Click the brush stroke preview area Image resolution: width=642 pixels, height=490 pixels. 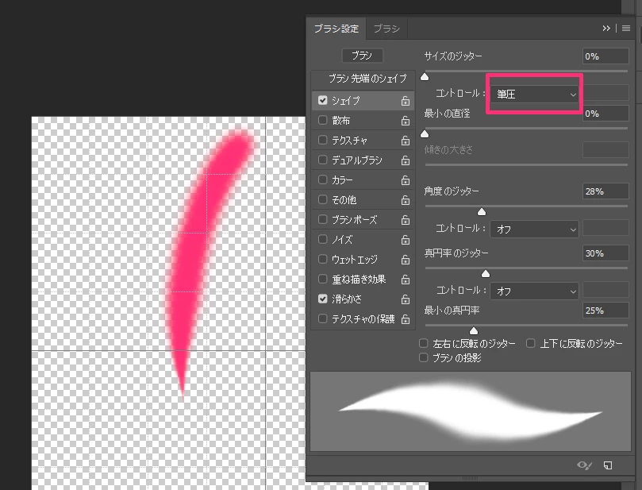471,411
